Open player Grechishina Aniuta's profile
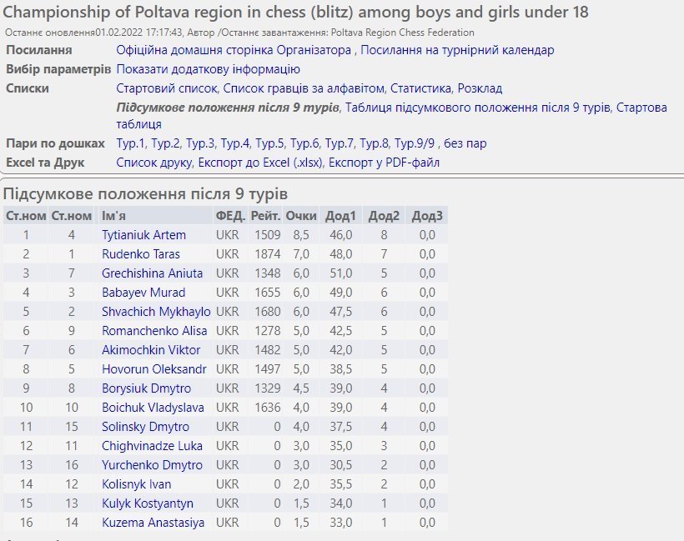The image size is (684, 541). point(152,273)
